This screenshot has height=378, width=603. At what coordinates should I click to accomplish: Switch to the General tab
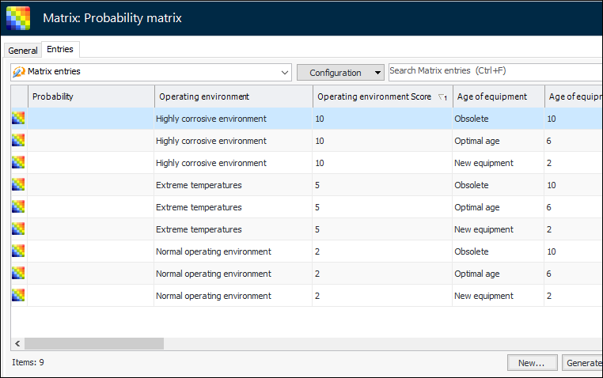click(x=23, y=51)
